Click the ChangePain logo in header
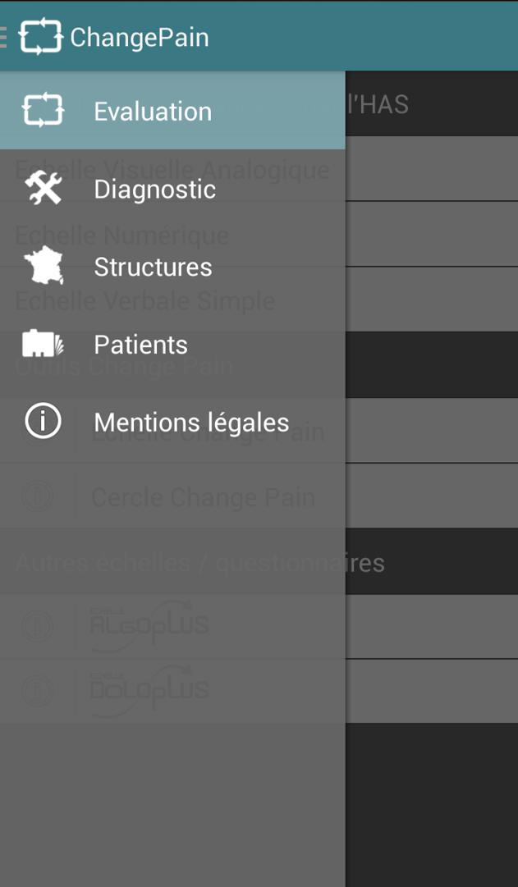 pos(40,37)
